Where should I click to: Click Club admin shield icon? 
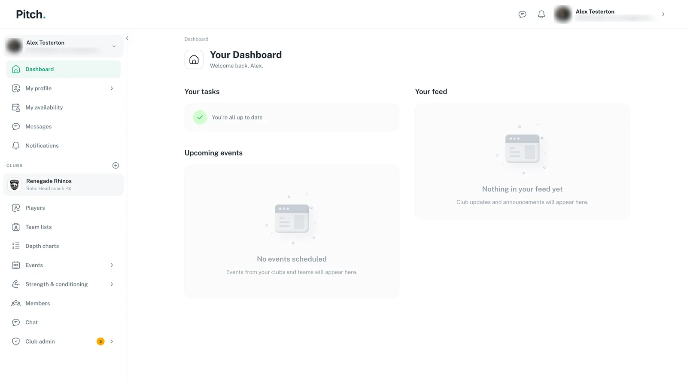point(16,341)
